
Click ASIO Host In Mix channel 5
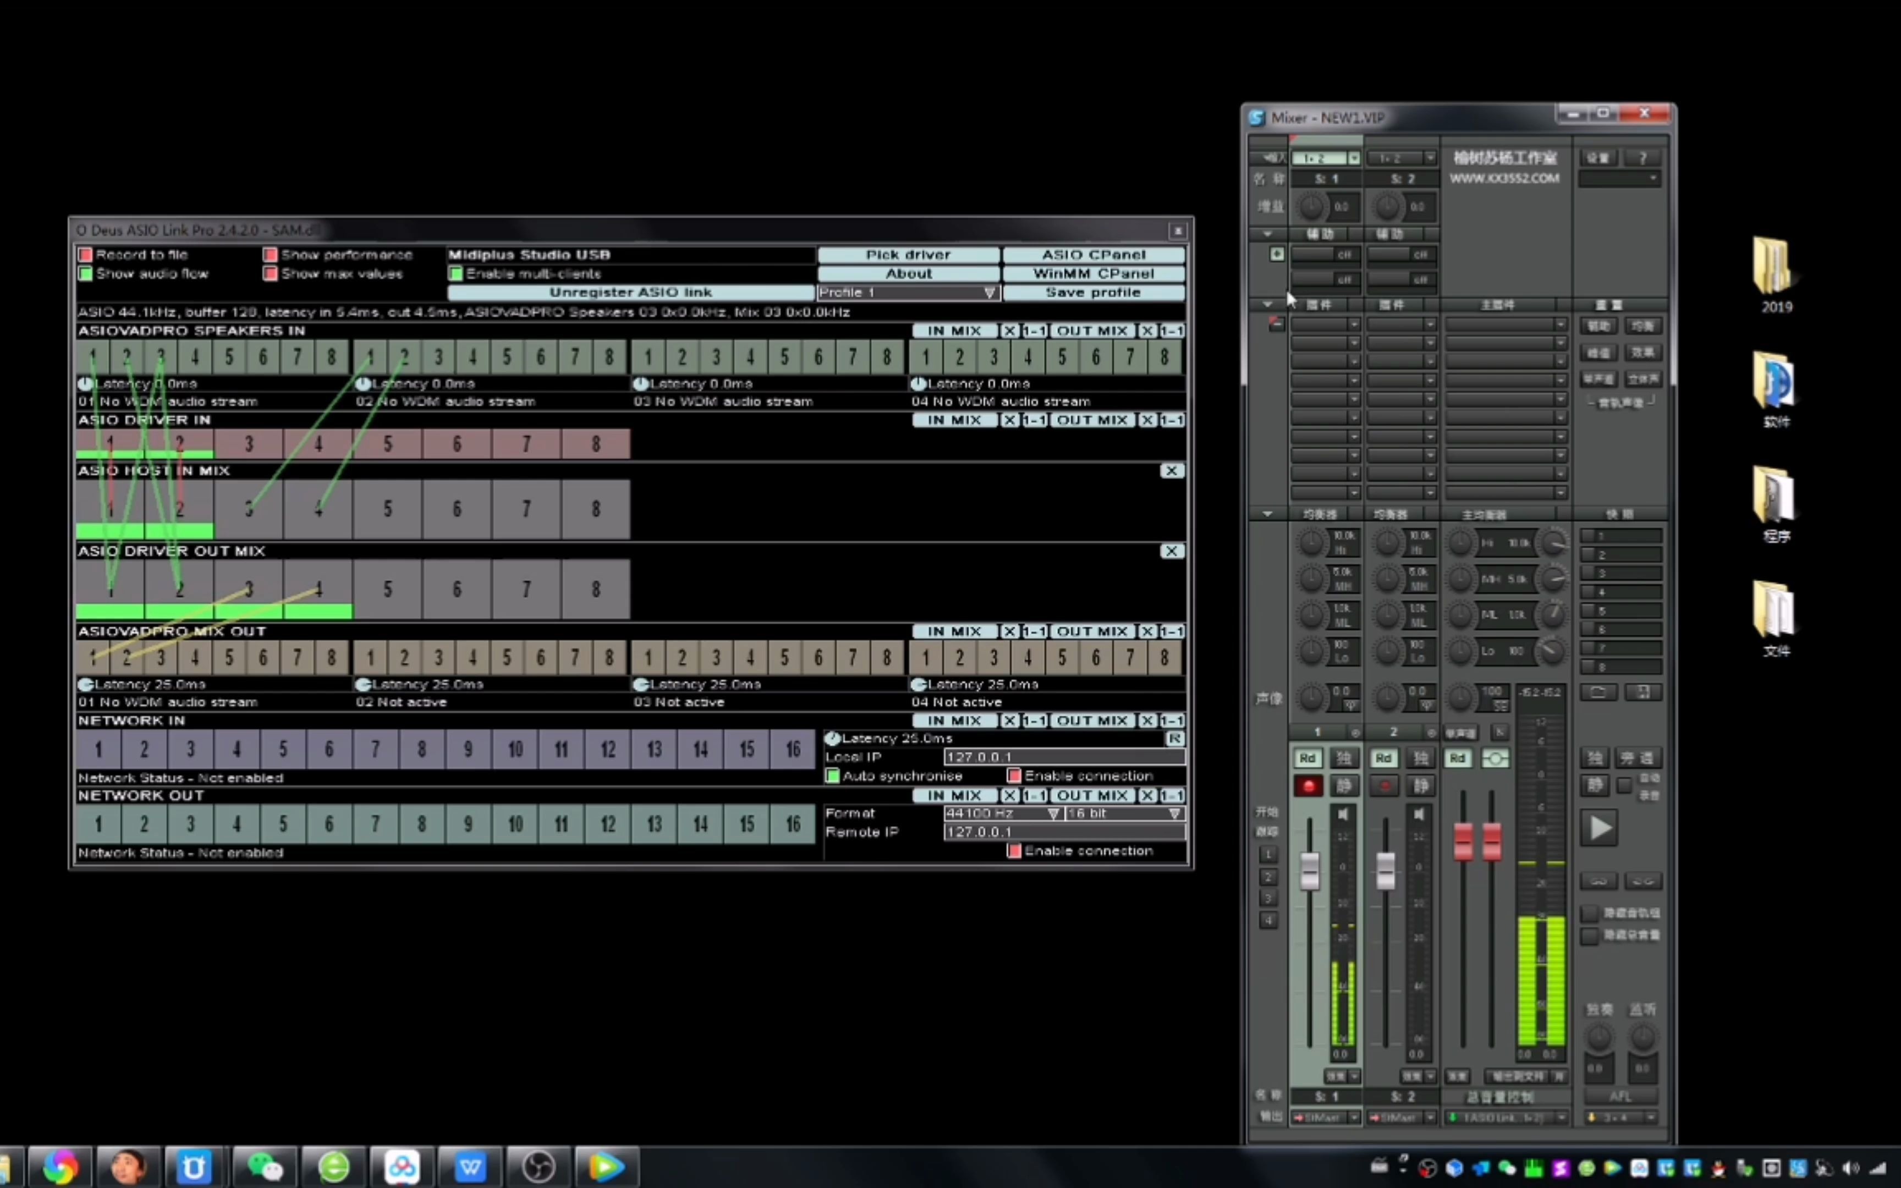click(387, 509)
